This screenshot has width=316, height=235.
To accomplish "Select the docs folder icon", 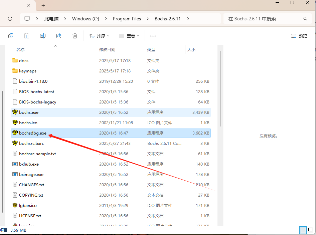I will coord(15,60).
